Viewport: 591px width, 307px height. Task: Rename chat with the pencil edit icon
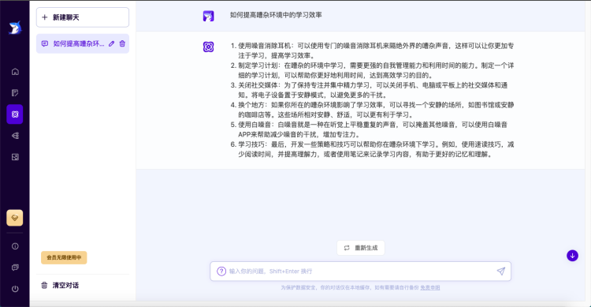112,44
